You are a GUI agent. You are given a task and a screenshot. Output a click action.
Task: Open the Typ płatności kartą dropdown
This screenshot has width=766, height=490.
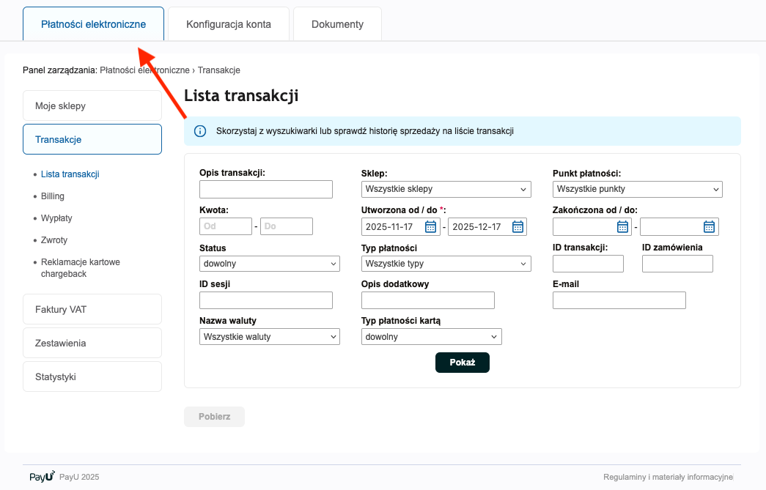[x=431, y=337]
